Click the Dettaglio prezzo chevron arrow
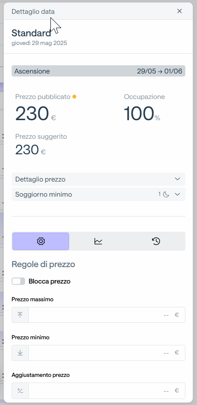197x405 pixels. tap(178, 179)
